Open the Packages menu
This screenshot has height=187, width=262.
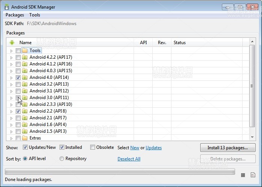15,15
